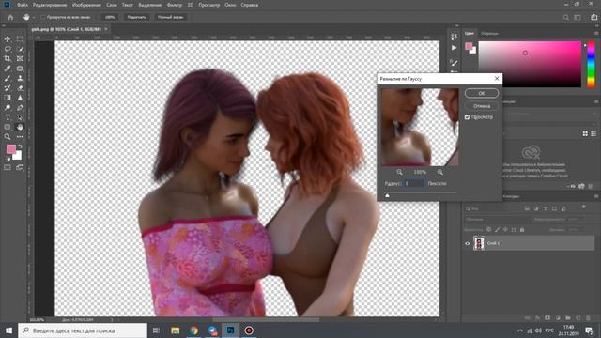Open the Edit menu
The width and height of the screenshot is (601, 338).
(x=50, y=5)
